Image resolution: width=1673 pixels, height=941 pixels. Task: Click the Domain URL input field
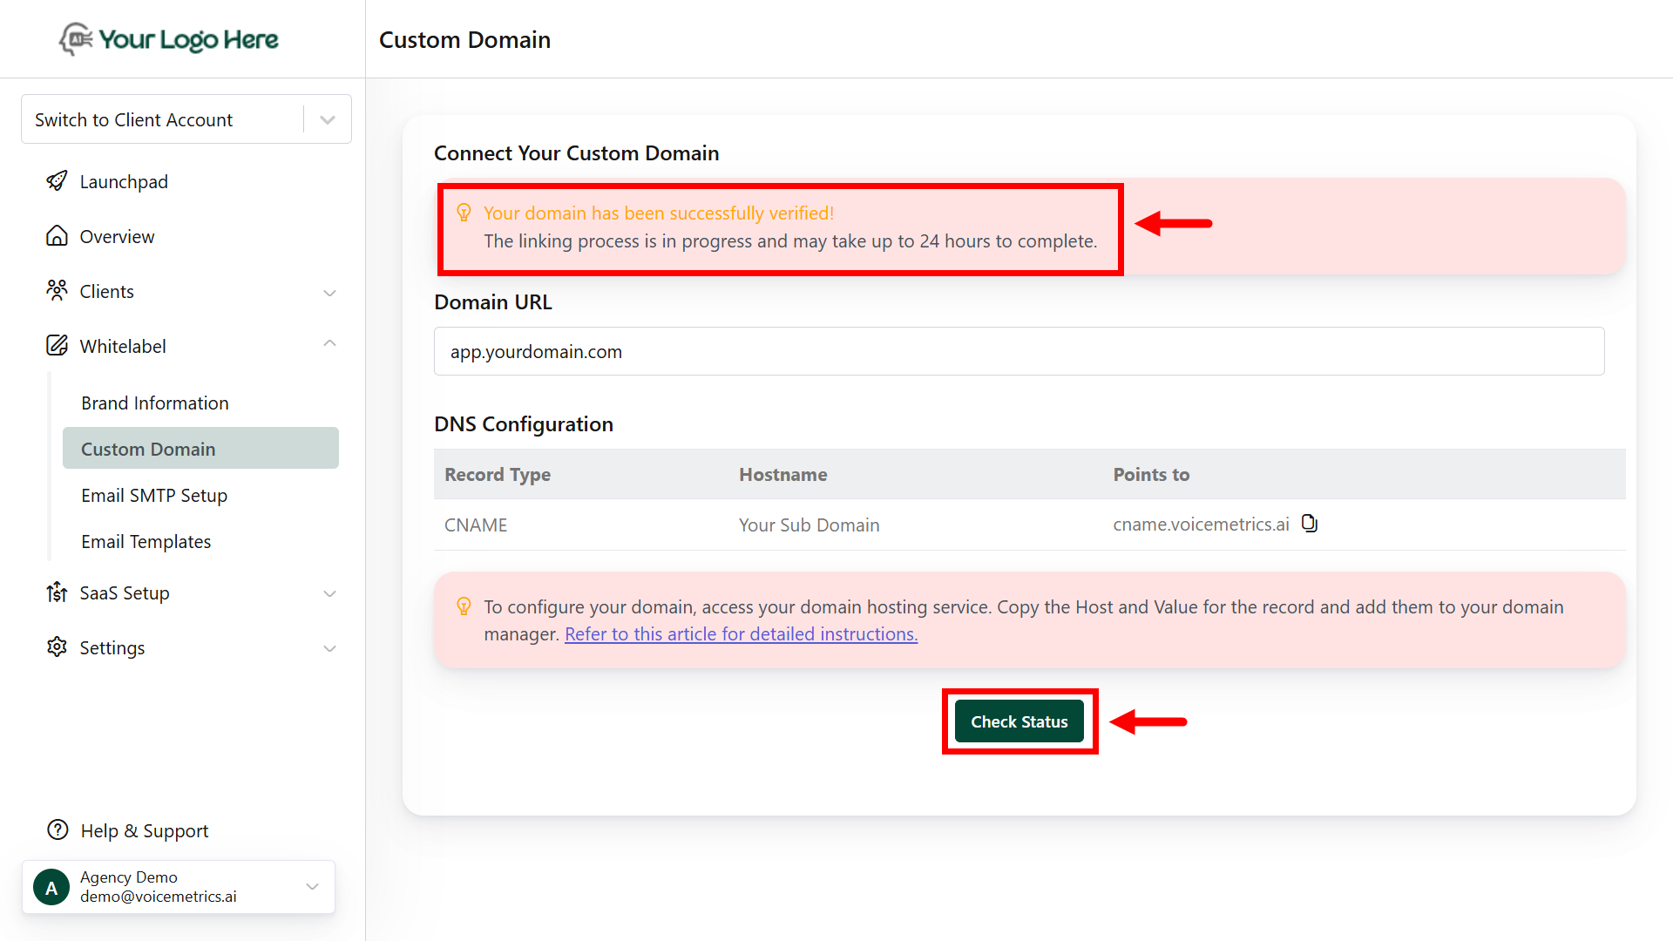[1019, 351]
